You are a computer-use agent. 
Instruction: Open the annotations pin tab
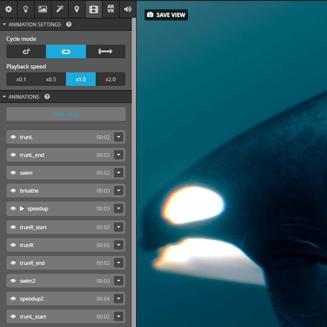[x=77, y=9]
